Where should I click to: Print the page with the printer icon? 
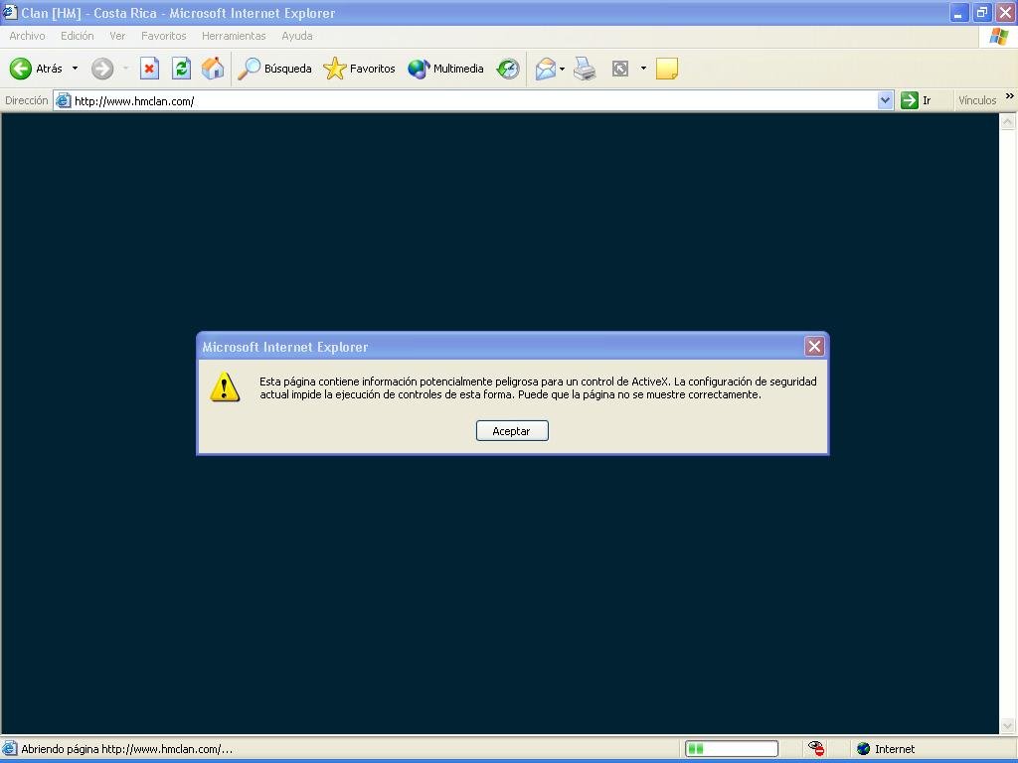(585, 69)
